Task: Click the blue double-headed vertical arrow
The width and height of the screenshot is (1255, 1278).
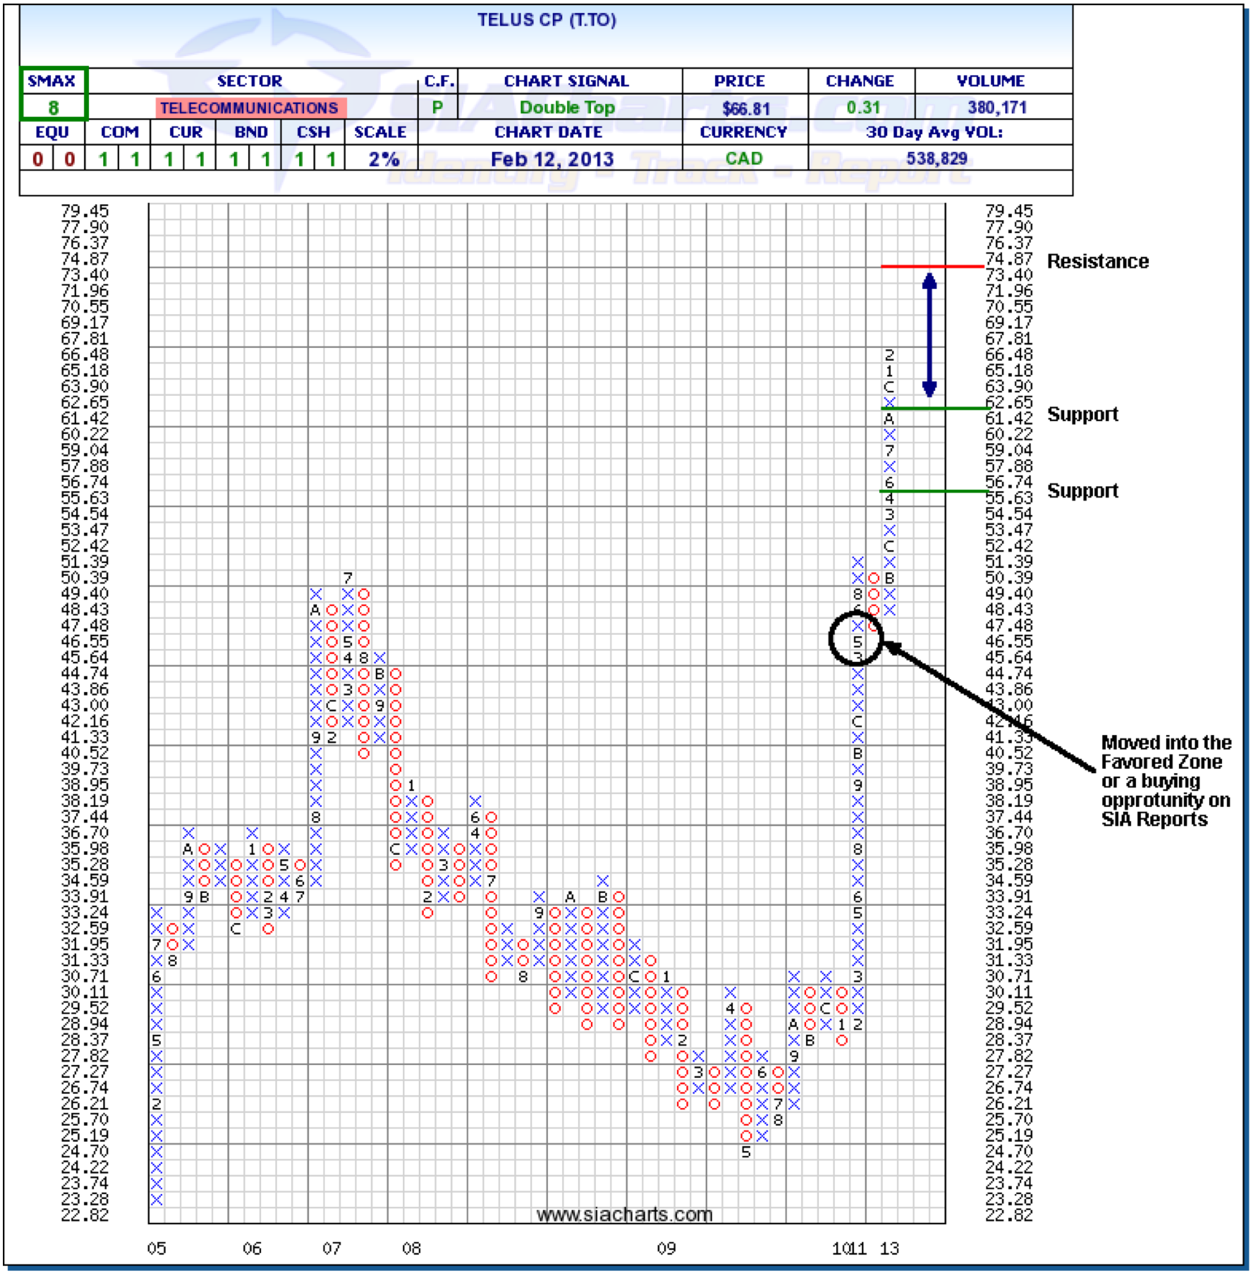Action: click(929, 335)
